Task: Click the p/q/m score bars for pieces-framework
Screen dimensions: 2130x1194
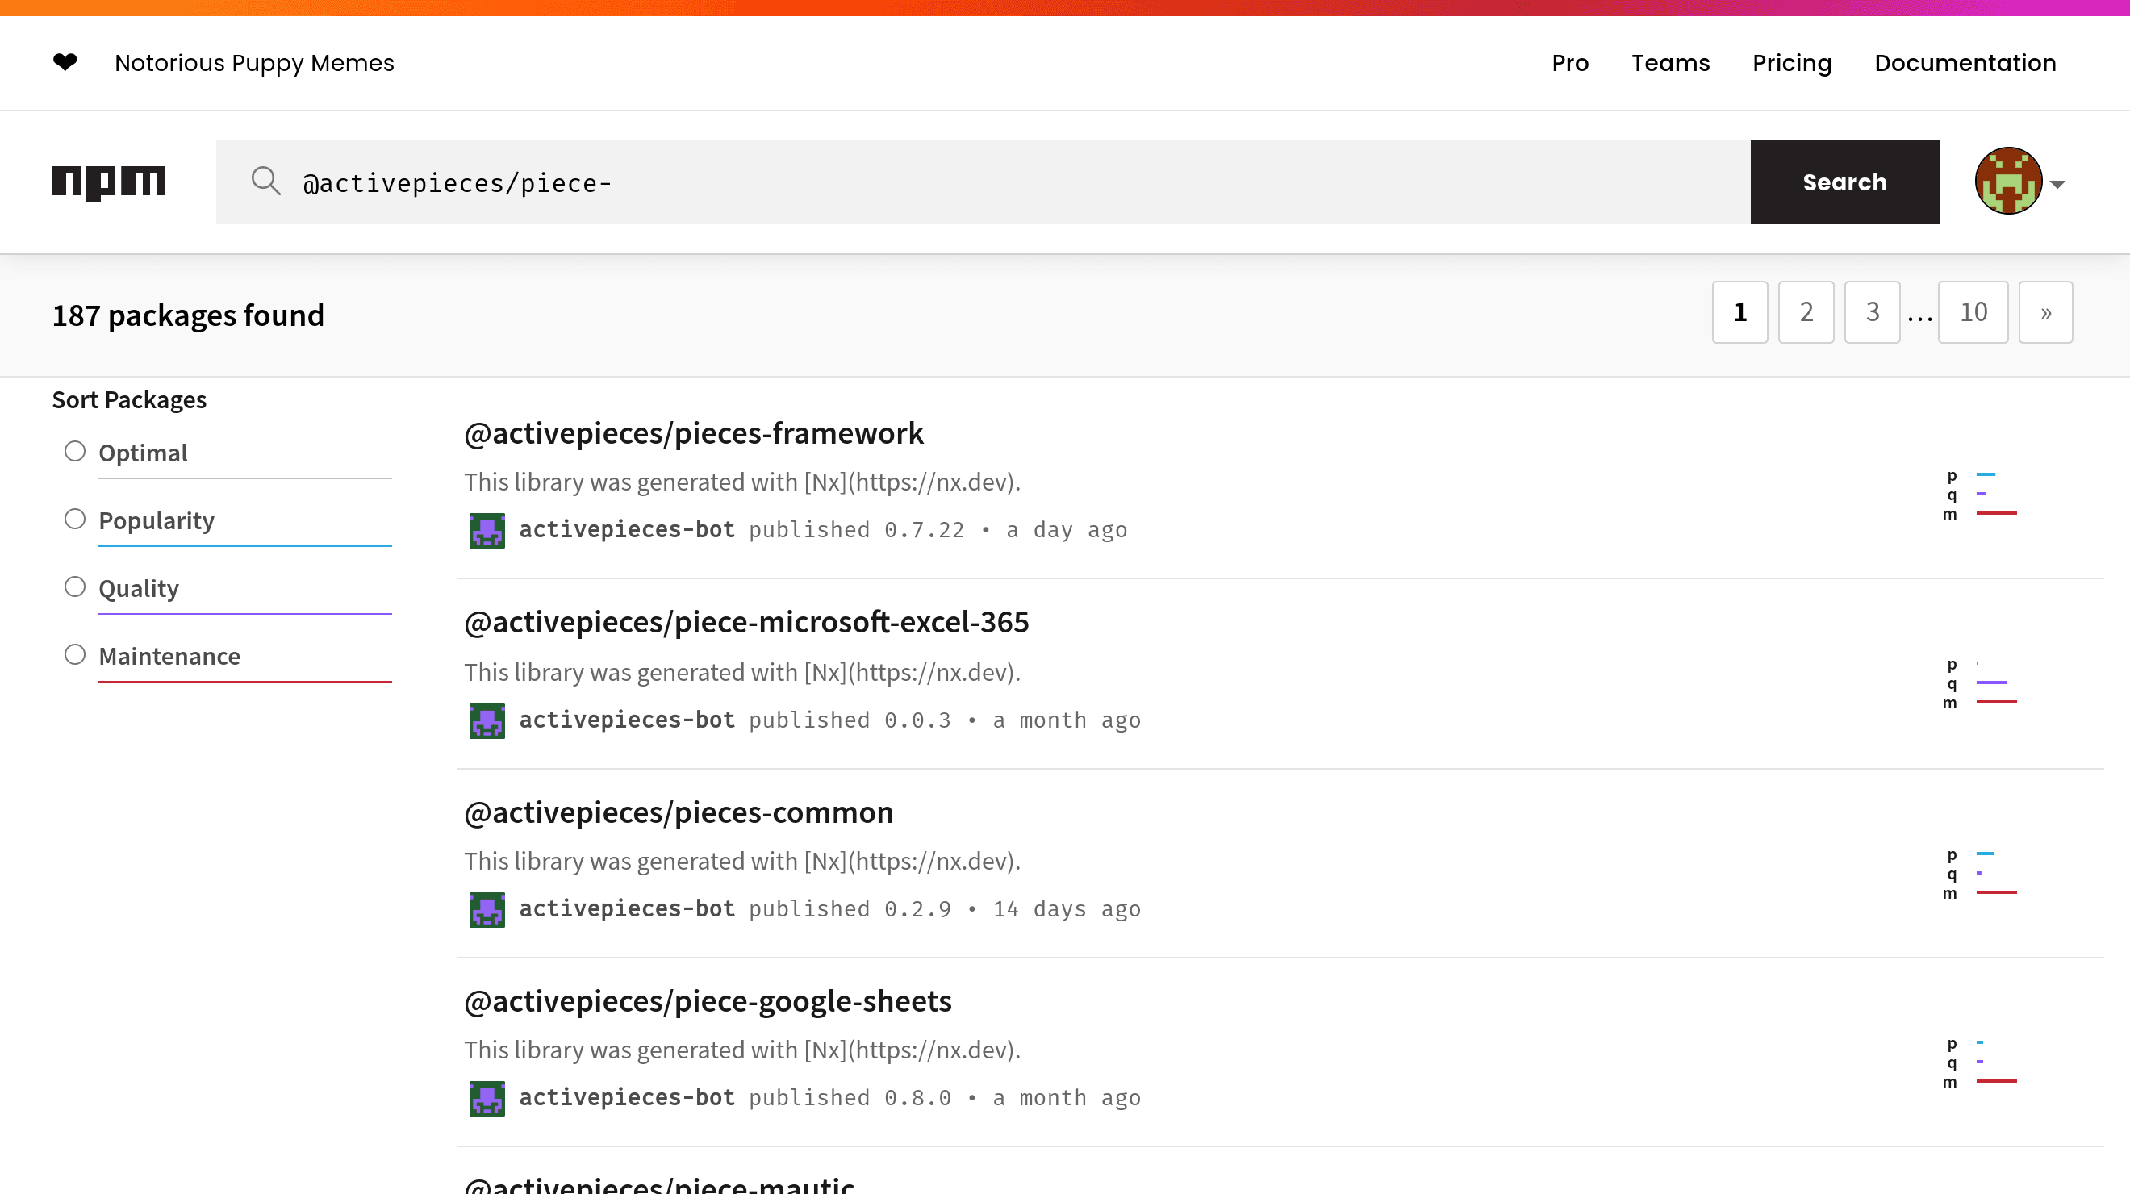Action: click(1981, 495)
